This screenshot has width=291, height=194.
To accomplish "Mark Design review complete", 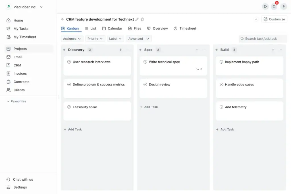I will pos(145,84).
